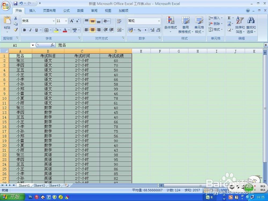
Task: Activate the Format Painter brush
Action: (16, 29)
